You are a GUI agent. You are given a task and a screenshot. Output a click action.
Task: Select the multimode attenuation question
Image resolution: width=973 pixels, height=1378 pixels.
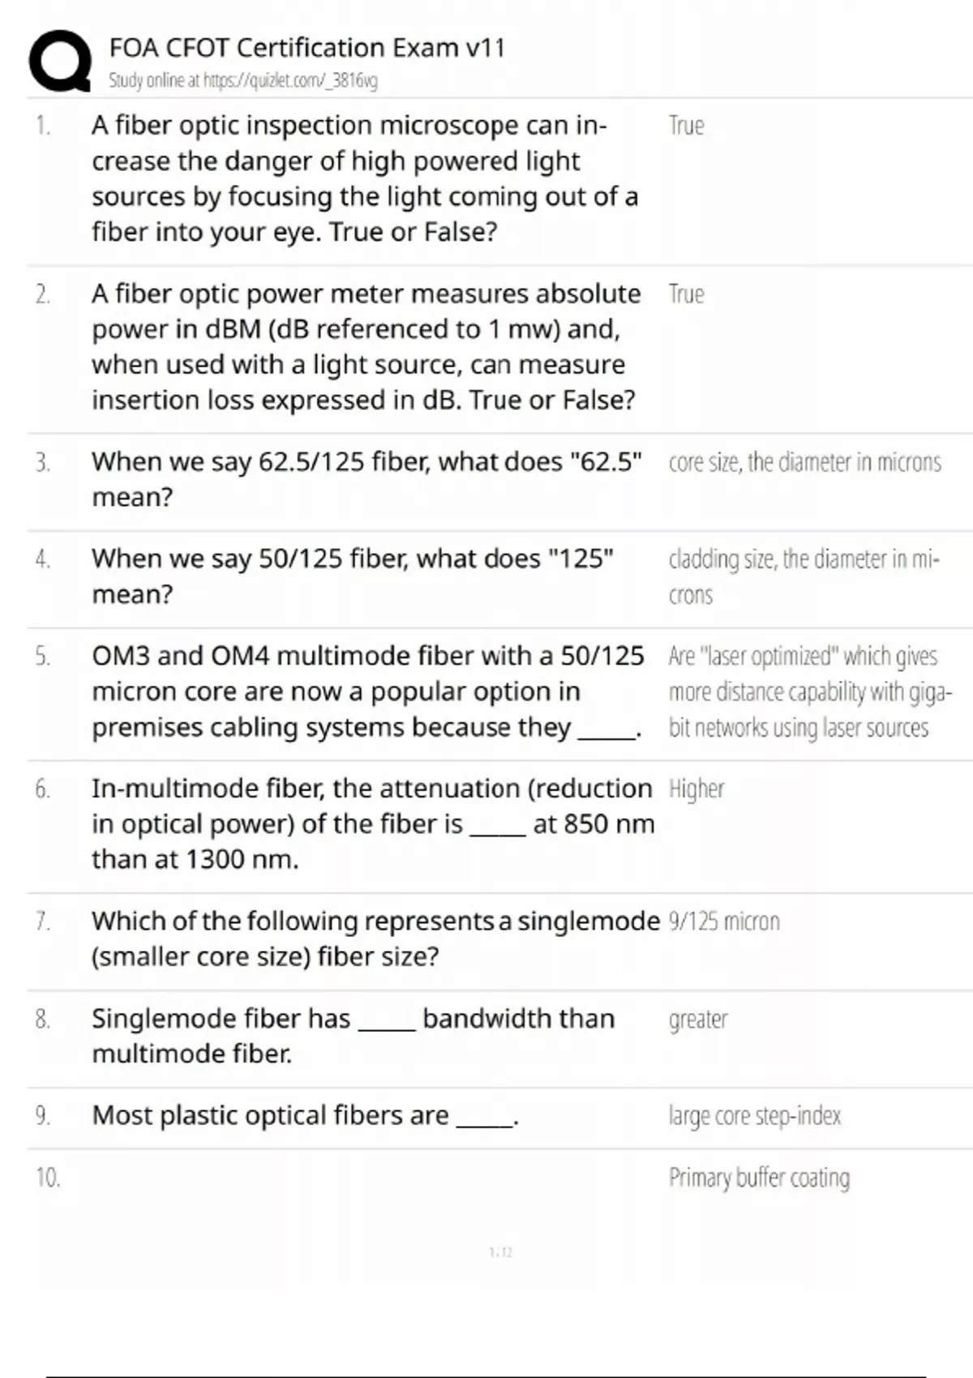click(x=372, y=824)
